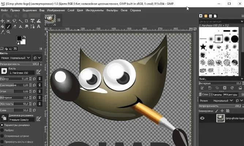Select the Zoom magnifier tool
This screenshot has width=244, height=146.
8,32
